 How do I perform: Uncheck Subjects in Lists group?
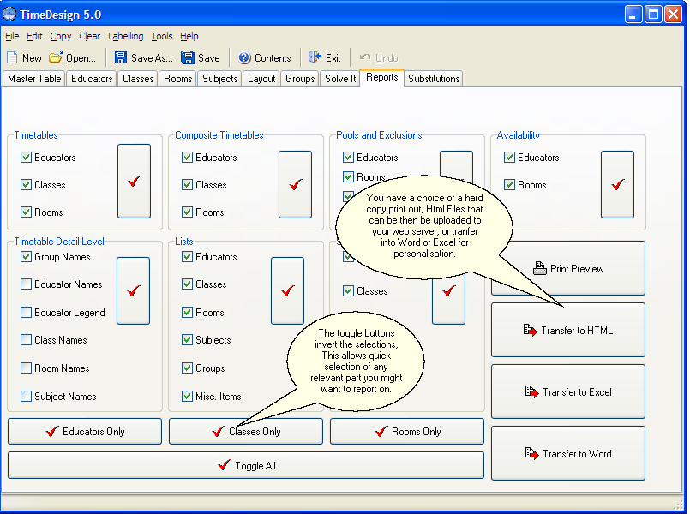tap(187, 340)
